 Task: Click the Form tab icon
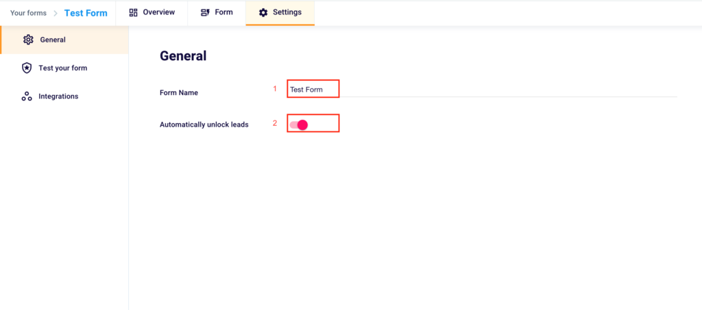tap(205, 12)
